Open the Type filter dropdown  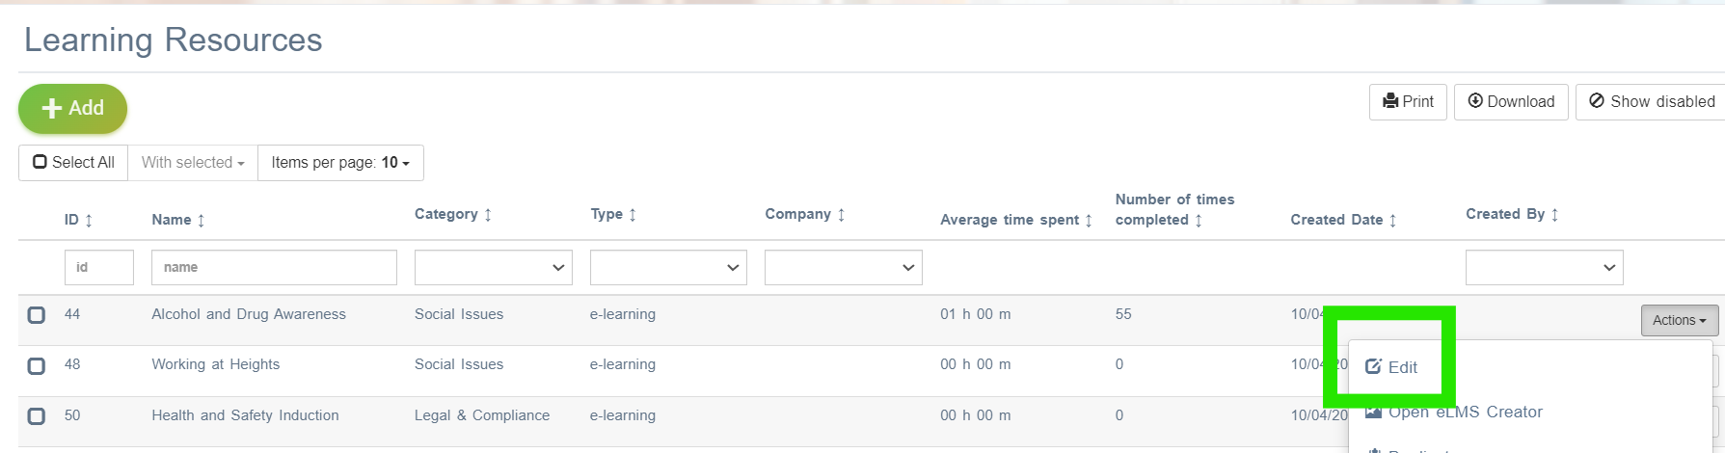[668, 268]
